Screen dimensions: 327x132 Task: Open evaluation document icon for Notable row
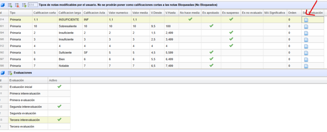click(x=306, y=66)
